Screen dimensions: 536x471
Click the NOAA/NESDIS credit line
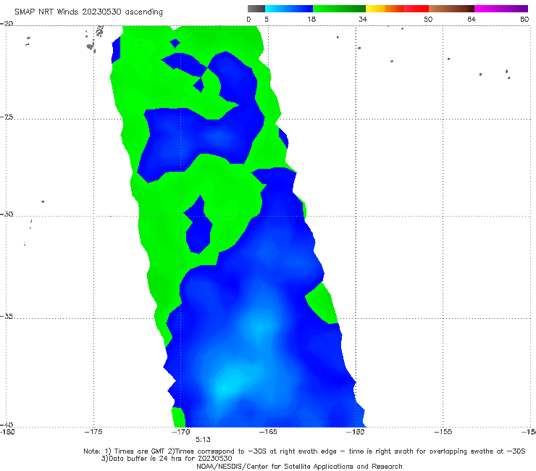[299, 467]
